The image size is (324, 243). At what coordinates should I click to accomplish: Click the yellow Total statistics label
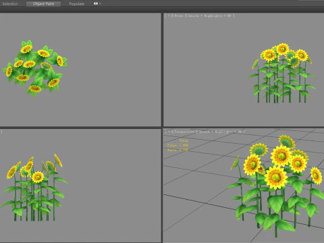pyautogui.click(x=184, y=140)
